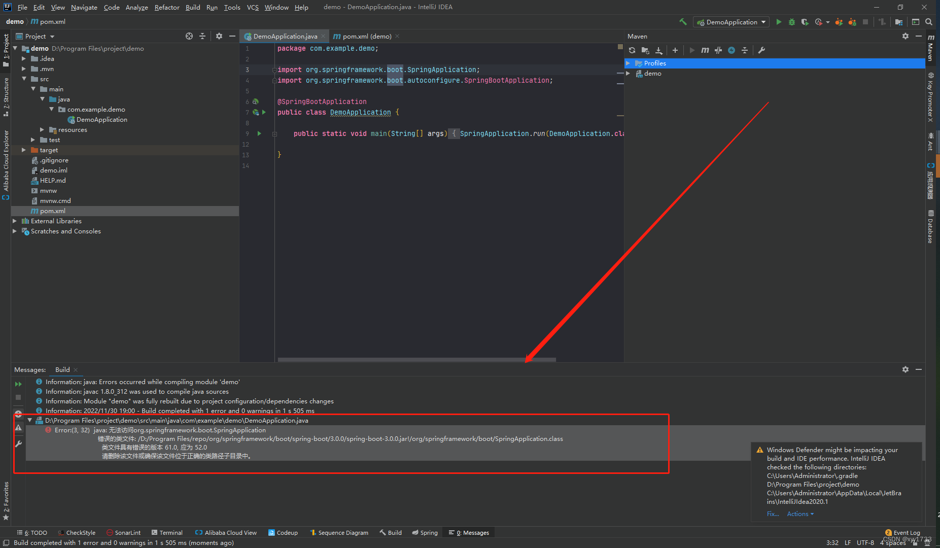Open the DemoApplication run configuration dropdown

pyautogui.click(x=730, y=22)
